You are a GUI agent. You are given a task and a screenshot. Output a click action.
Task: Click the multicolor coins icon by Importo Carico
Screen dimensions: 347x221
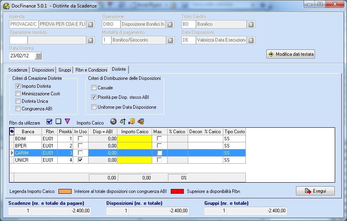coord(141,121)
